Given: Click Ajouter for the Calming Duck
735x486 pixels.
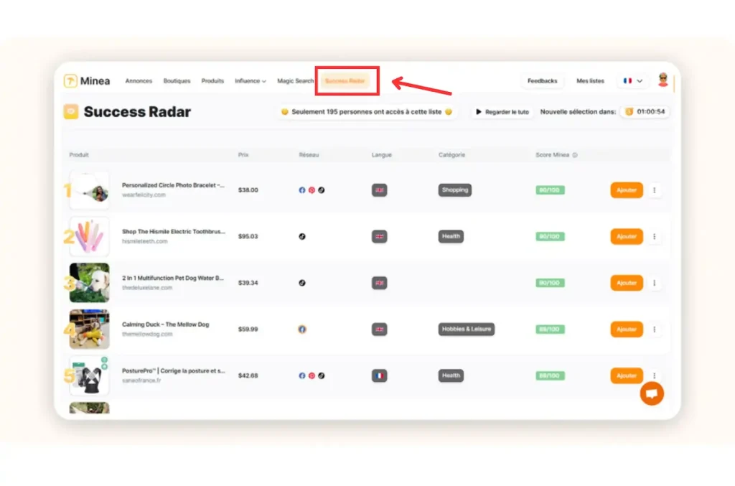Looking at the screenshot, I should click(626, 329).
